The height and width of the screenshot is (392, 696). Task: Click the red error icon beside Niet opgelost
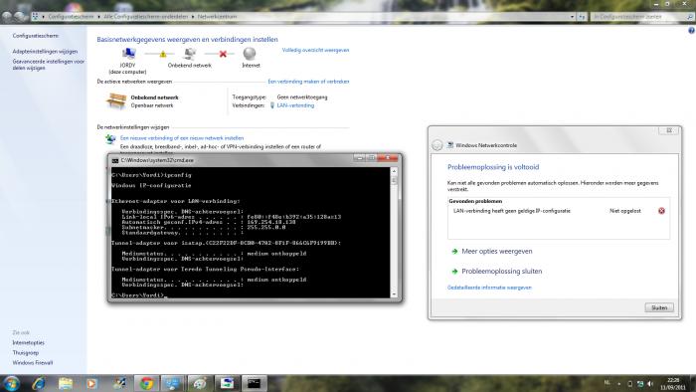tap(661, 211)
